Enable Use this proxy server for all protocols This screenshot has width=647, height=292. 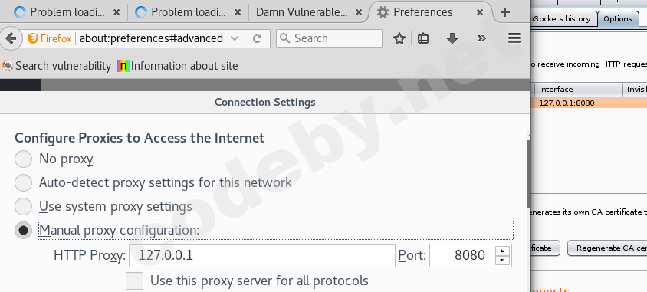coord(134,281)
